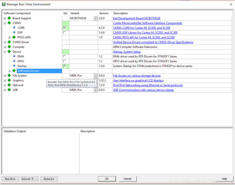235x185 pixels.
Task: Open USB Communication with various device classes link
Action: point(143,90)
